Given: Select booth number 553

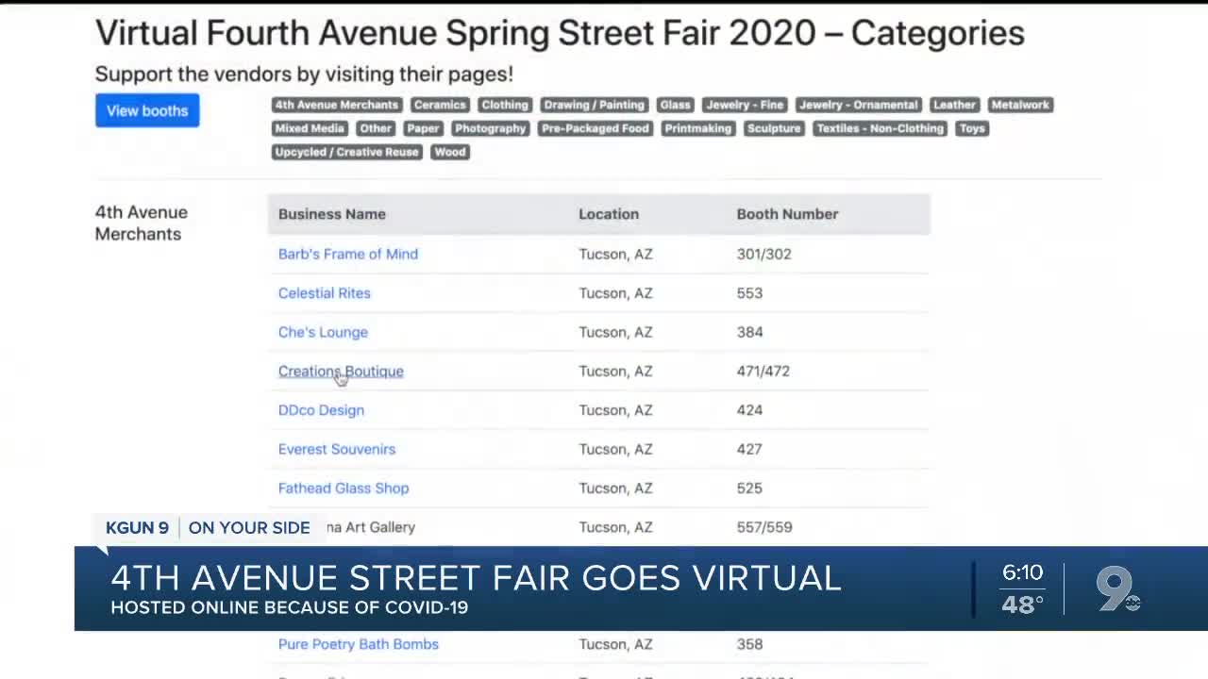Looking at the screenshot, I should click(749, 293).
